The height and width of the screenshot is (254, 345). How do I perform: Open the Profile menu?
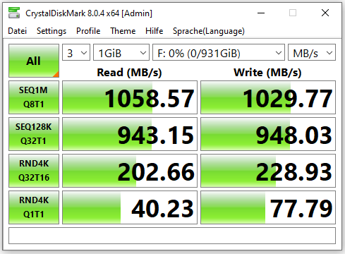[x=88, y=31]
